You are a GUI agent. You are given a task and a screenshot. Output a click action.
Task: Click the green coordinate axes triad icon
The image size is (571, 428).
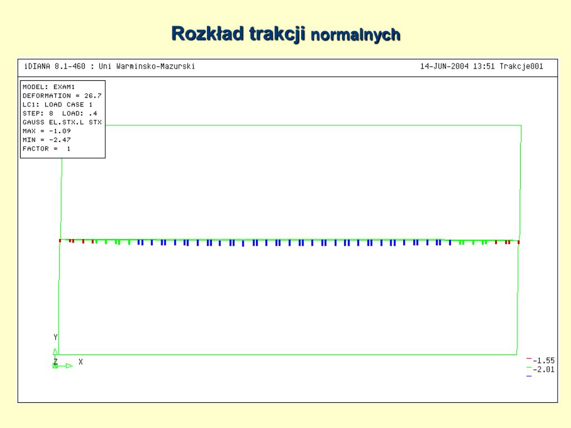tap(62, 359)
